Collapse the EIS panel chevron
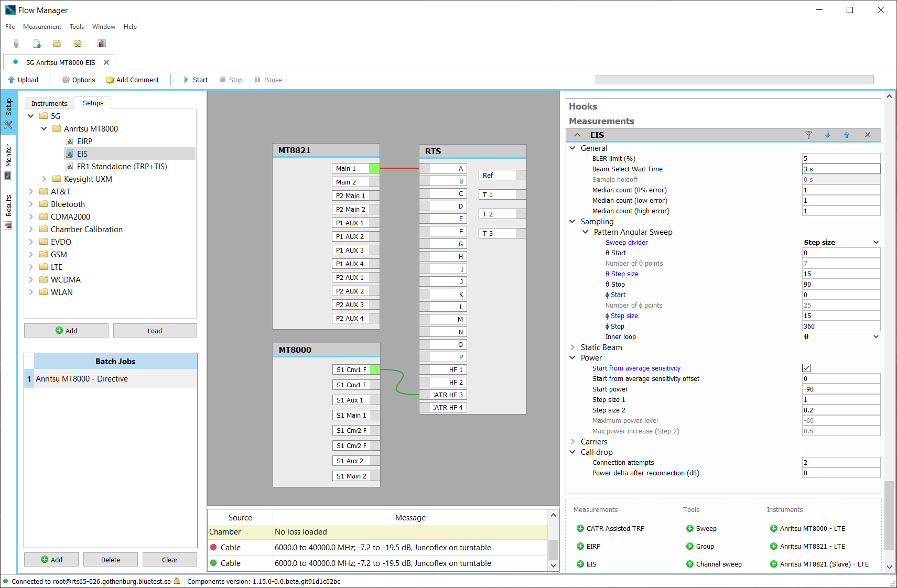This screenshot has height=588, width=897. pyautogui.click(x=577, y=135)
